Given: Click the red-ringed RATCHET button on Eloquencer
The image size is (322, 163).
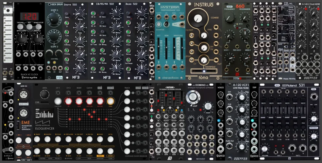Looking at the screenshot, I should (x=100, y=101).
